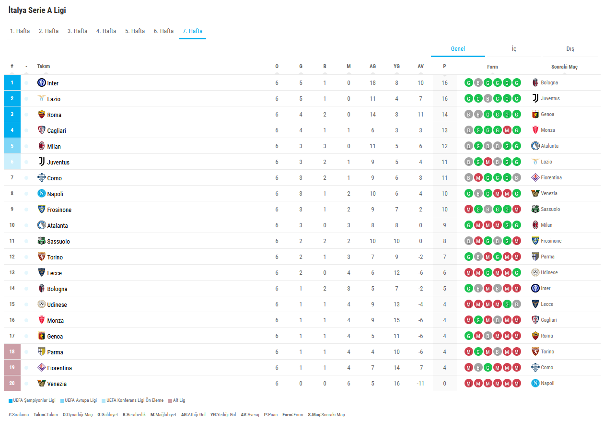Viewport: 604px width, 421px height.
Task: Select the 4. Hafta week tab
Action: point(106,31)
